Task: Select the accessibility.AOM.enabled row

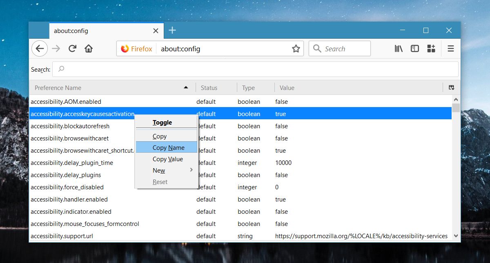Action: tap(241, 102)
